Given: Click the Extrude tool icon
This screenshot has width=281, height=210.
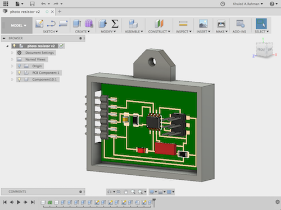Looking at the screenshot, I should coord(77,24).
